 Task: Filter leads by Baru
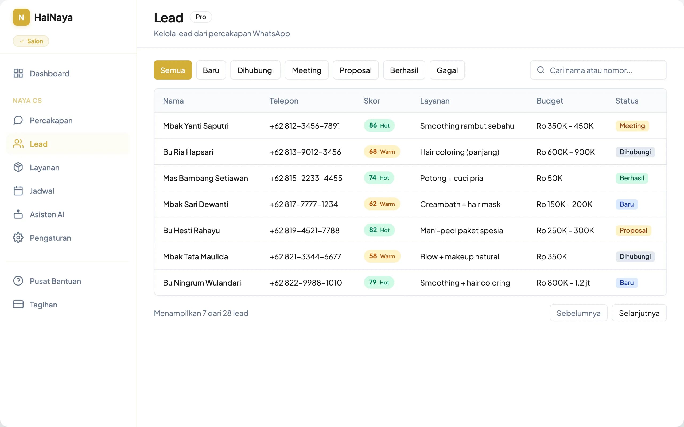pos(211,70)
